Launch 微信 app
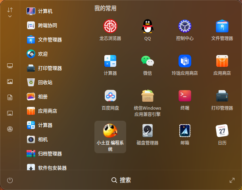Screen dimensions: 242x190 tap(148, 65)
